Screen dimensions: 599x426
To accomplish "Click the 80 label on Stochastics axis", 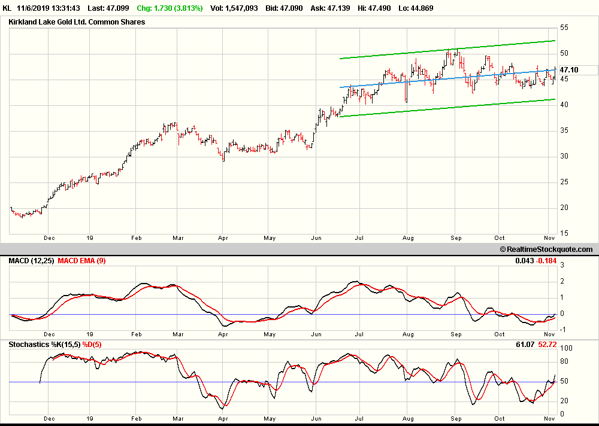I will pyautogui.click(x=564, y=361).
